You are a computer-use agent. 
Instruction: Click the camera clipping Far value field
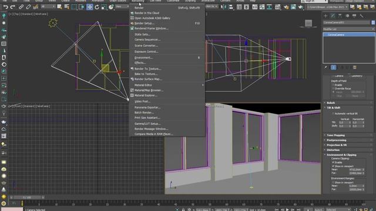pos(357,173)
